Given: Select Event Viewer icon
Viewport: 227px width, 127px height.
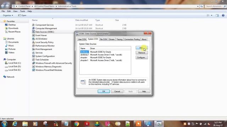Looking at the screenshot, I should [33, 35].
